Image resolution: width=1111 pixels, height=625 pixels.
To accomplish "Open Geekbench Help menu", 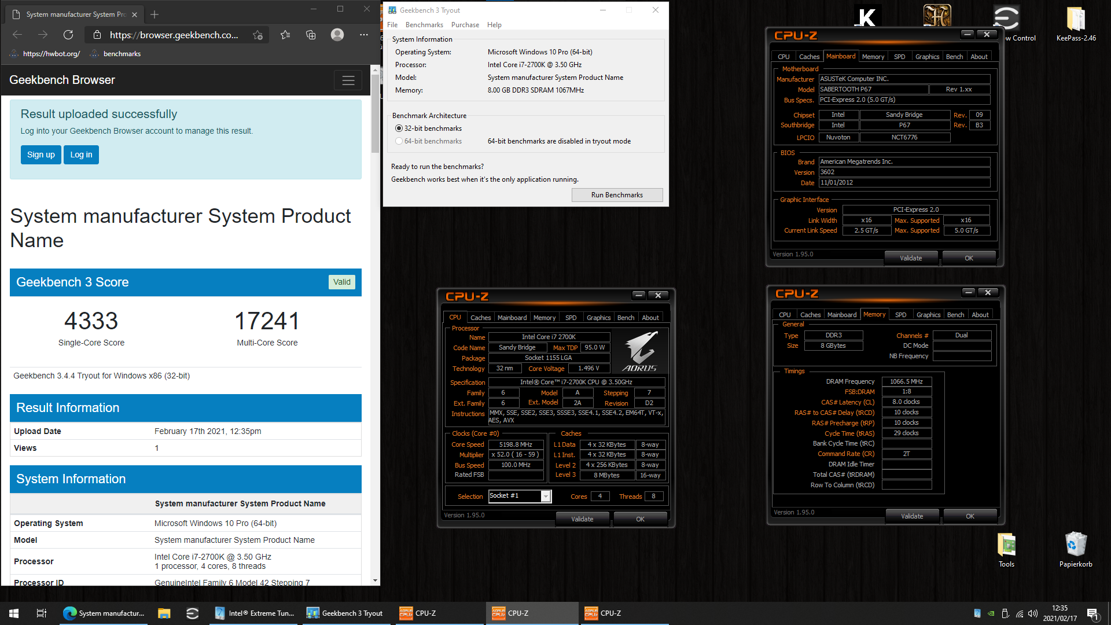I will [494, 25].
